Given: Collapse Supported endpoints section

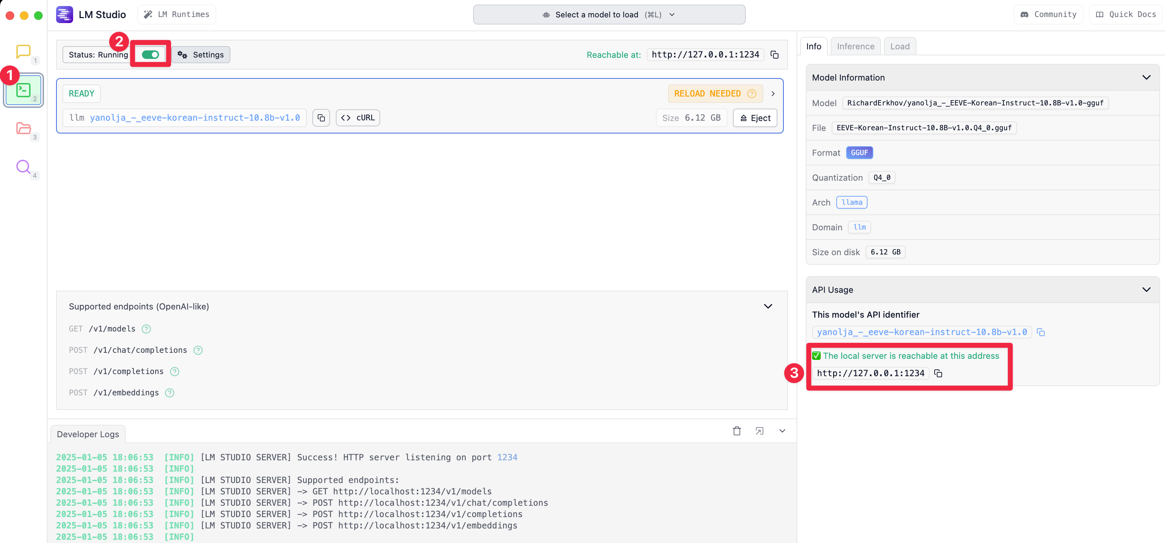Looking at the screenshot, I should [767, 306].
